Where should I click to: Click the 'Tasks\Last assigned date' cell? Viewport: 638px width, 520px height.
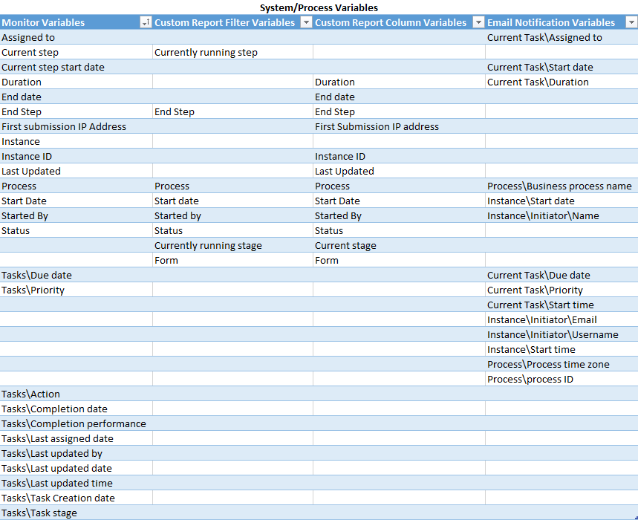76,438
